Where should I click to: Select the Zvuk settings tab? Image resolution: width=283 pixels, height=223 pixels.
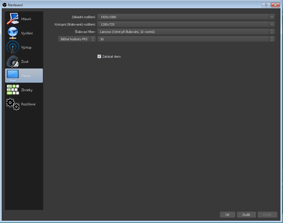[24, 61]
